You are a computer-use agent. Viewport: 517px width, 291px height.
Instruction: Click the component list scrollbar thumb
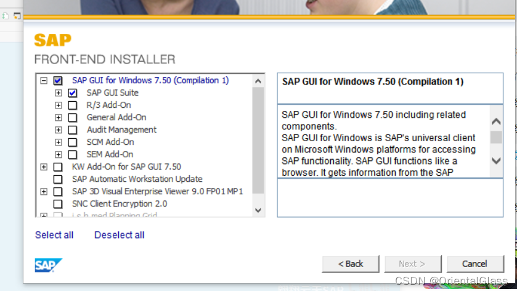pyautogui.click(x=258, y=140)
